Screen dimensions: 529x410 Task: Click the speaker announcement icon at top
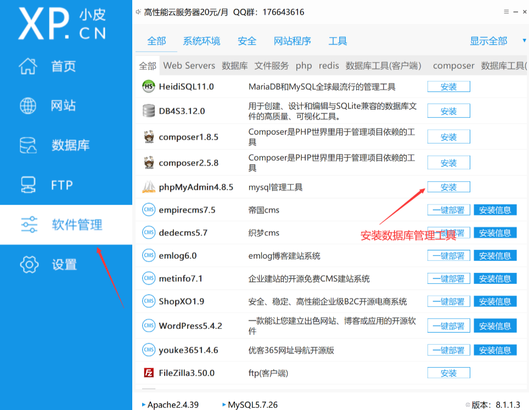point(138,12)
